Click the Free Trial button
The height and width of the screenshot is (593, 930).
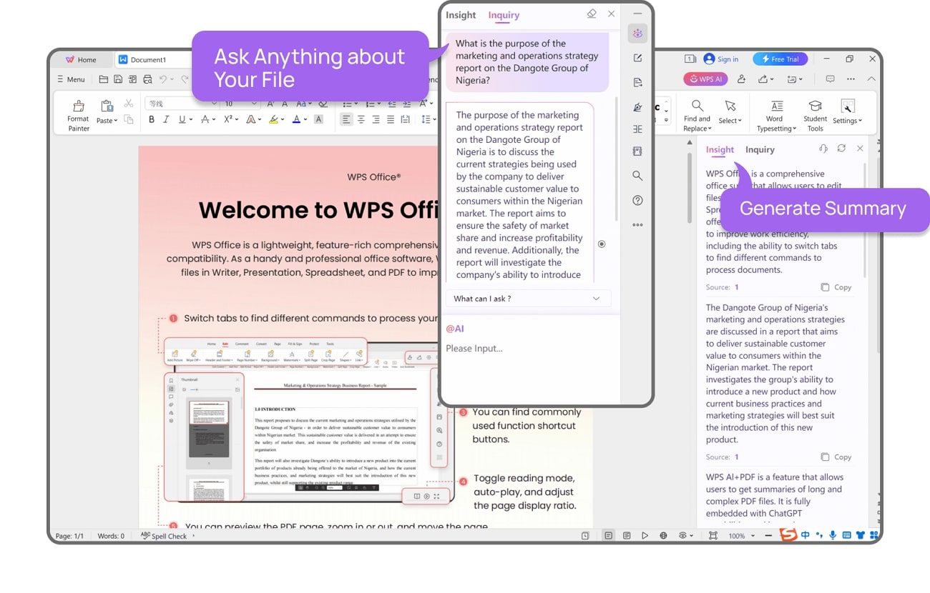[x=780, y=59]
